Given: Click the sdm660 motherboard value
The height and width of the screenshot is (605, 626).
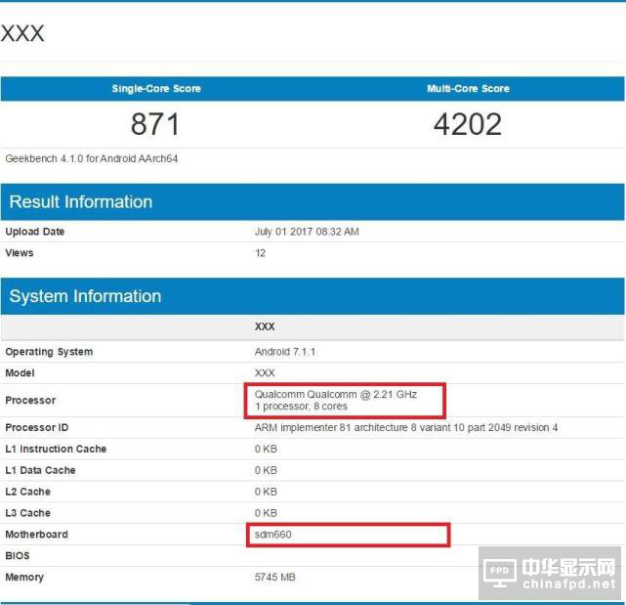Looking at the screenshot, I should [273, 535].
